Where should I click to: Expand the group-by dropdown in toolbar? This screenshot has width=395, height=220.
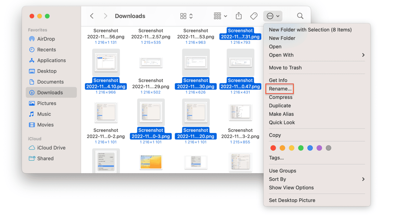[221, 16]
